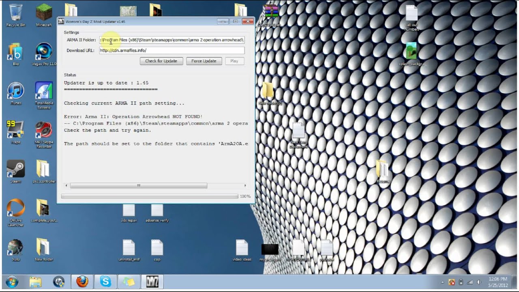The image size is (519, 292).
Task: Click the HP taskbar icon
Action: pos(59,281)
